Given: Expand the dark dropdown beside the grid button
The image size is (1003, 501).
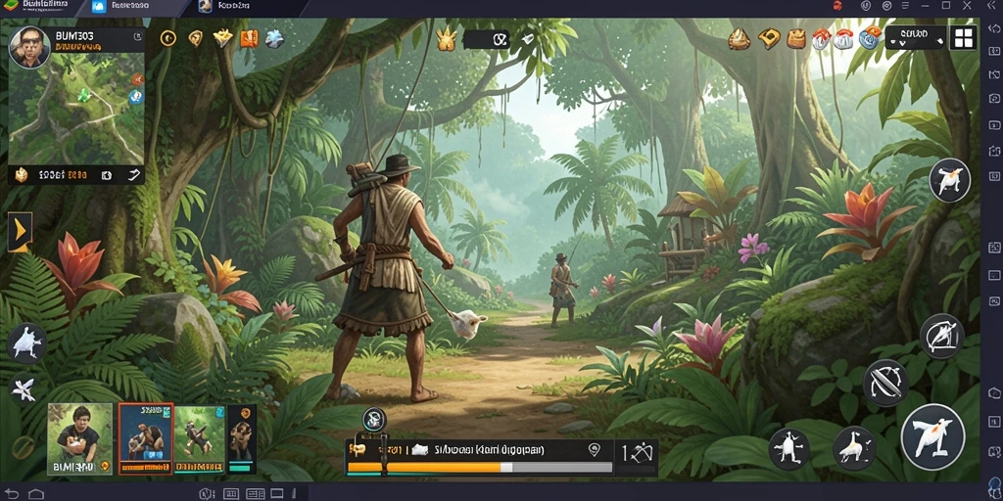Looking at the screenshot, I should (x=916, y=38).
